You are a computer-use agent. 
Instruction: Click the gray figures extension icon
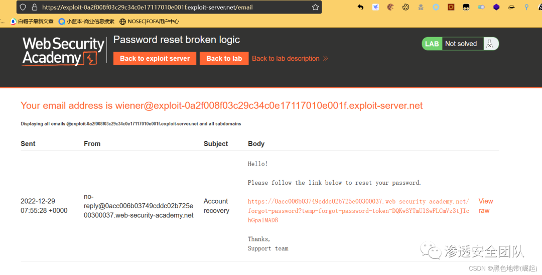click(x=421, y=7)
